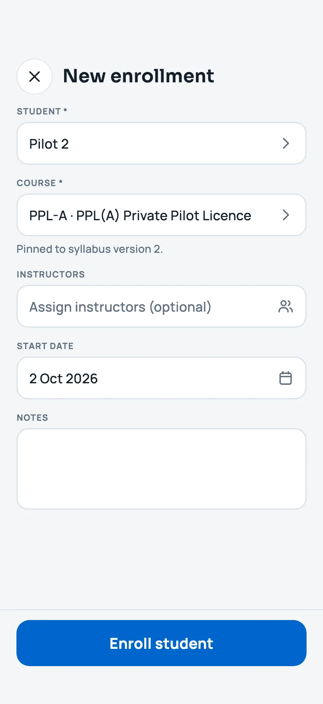Viewport: 323px width, 704px height.
Task: Open the people icon in Instructors field
Action: tap(286, 306)
